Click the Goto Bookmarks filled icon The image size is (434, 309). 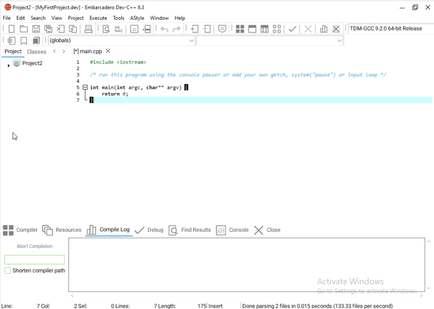coord(36,41)
